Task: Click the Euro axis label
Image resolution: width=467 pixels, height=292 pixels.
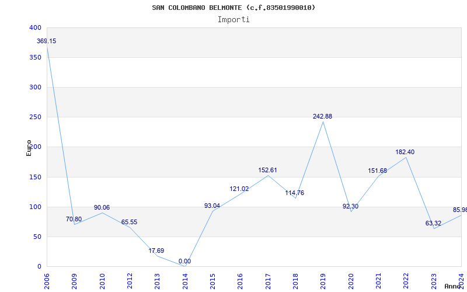Action: point(29,148)
